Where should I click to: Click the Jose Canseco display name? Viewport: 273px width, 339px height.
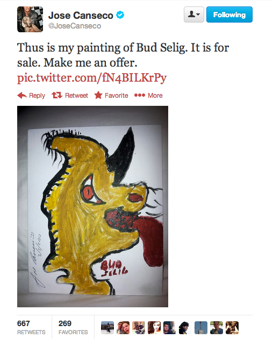tap(81, 16)
